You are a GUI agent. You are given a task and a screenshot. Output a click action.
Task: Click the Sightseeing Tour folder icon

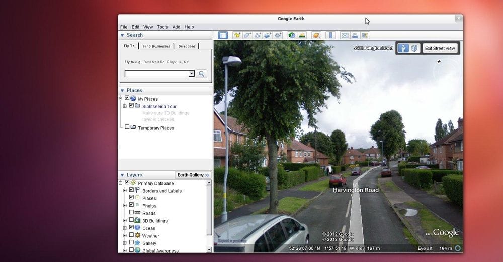(137, 106)
